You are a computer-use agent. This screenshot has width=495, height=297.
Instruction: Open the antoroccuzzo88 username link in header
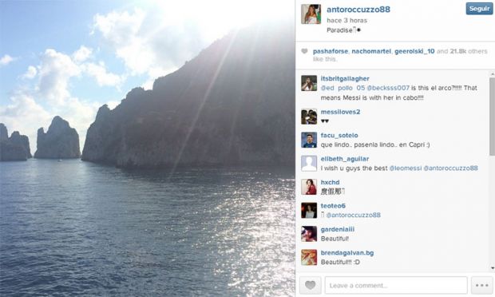358,10
